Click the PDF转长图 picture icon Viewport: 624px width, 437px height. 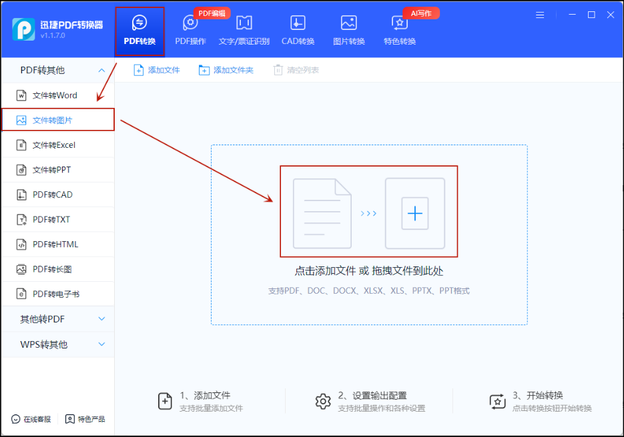pos(21,269)
